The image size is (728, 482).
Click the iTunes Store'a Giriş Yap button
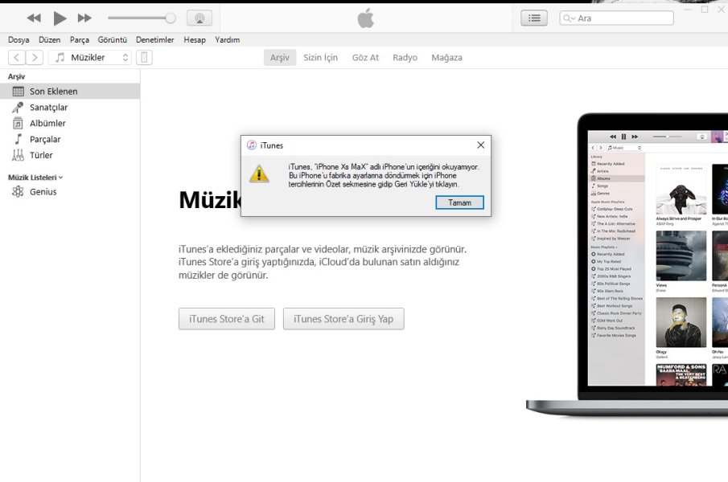pos(343,319)
